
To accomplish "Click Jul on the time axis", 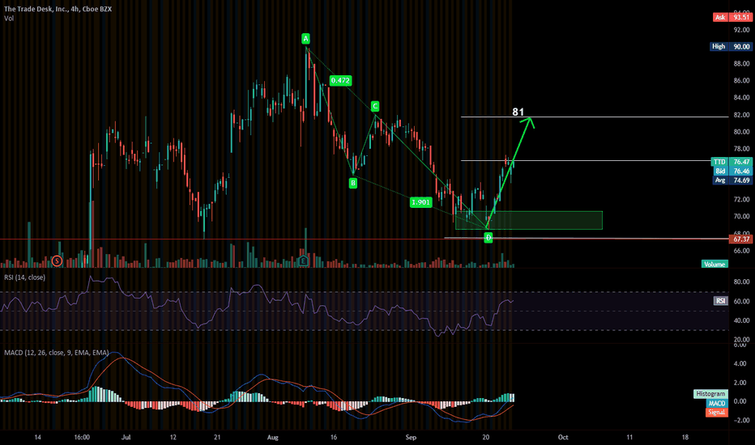I will click(126, 437).
